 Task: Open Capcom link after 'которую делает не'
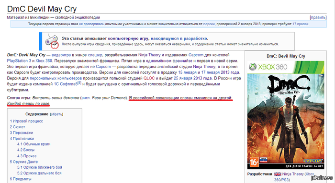pyautogui.click(x=103, y=67)
